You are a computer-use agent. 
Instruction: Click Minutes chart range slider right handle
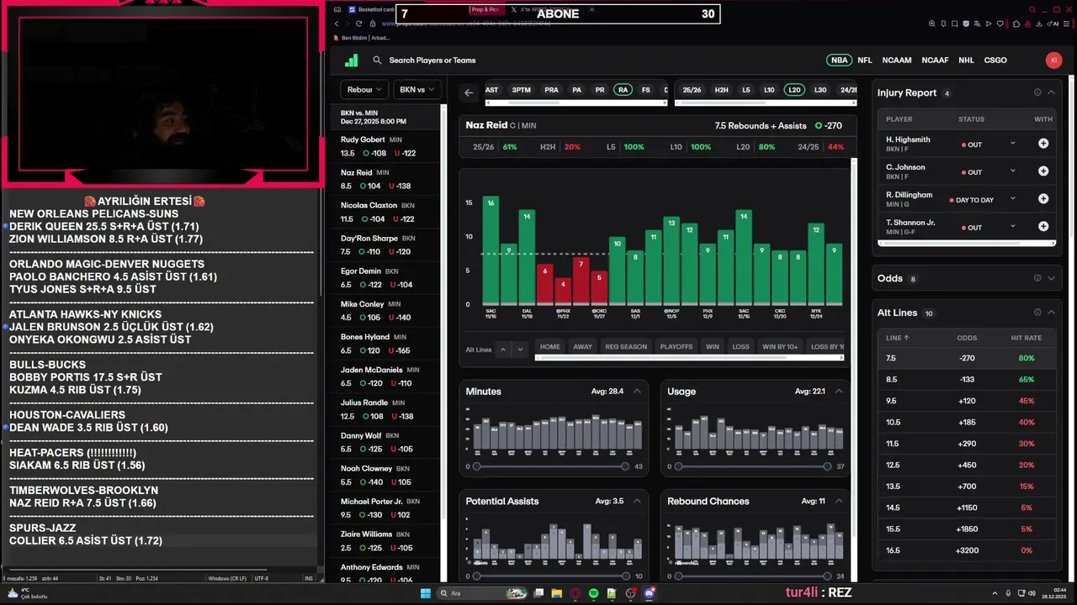(625, 466)
